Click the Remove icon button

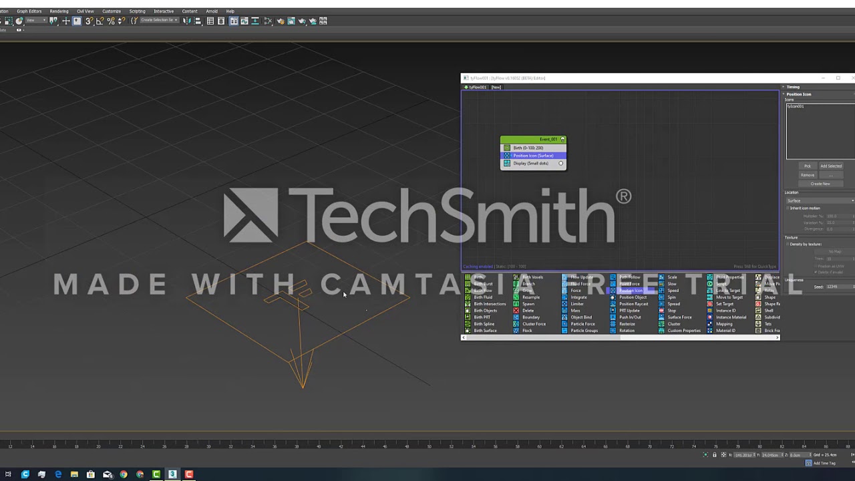[807, 175]
